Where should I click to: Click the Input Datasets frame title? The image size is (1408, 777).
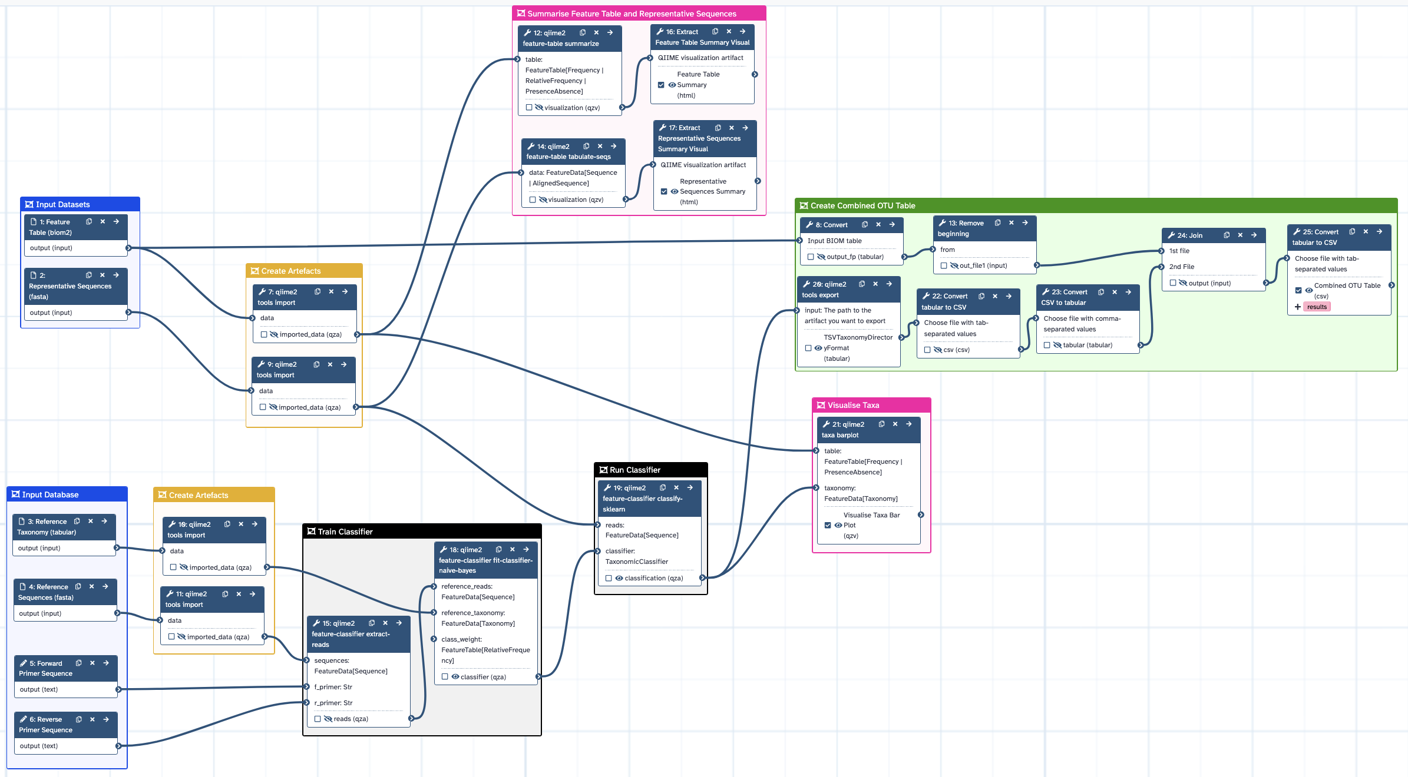click(x=62, y=204)
